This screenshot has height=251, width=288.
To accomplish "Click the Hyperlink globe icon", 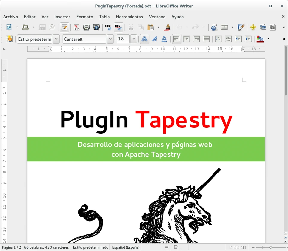I will [x=214, y=27].
